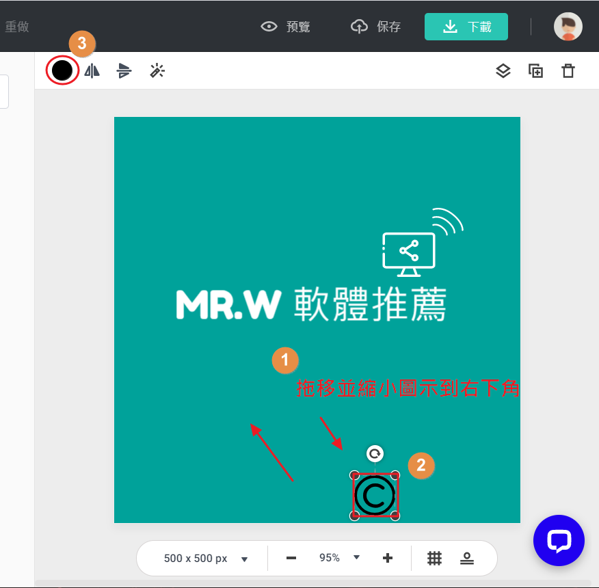Open the black fill color swatch
This screenshot has height=588, width=599.
(x=62, y=70)
